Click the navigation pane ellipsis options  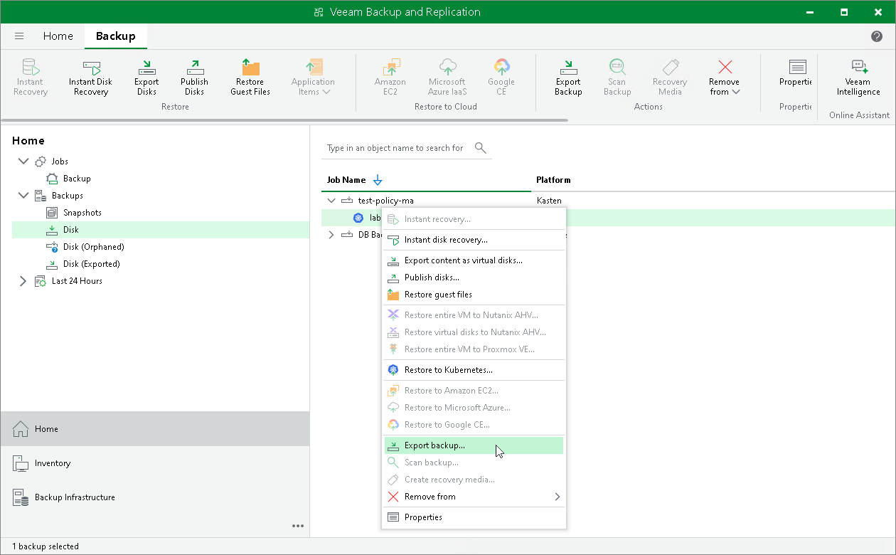pos(298,527)
